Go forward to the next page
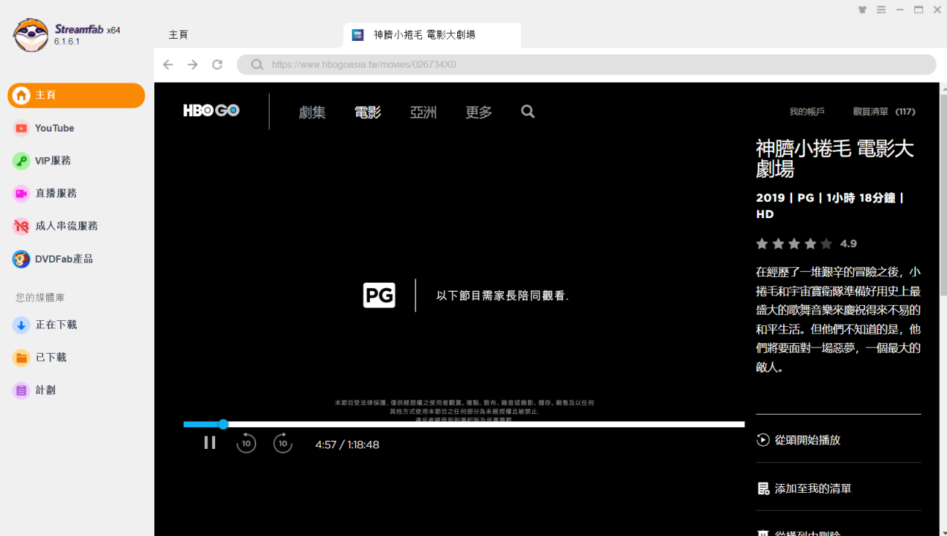Screen dimensions: 947x536 tap(193, 65)
